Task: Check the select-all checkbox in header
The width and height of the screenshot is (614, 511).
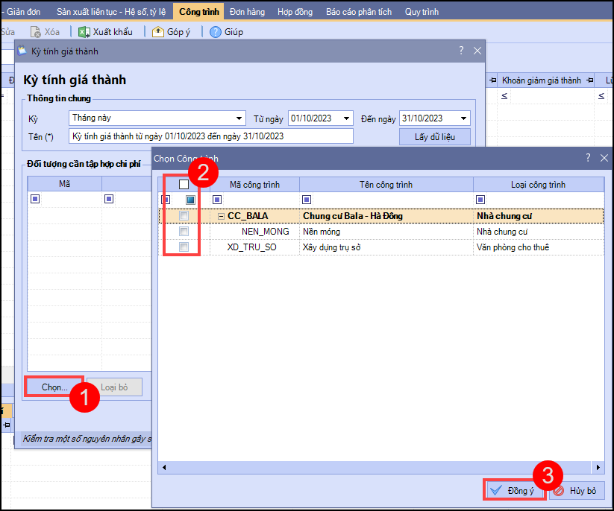Action: 184,184
